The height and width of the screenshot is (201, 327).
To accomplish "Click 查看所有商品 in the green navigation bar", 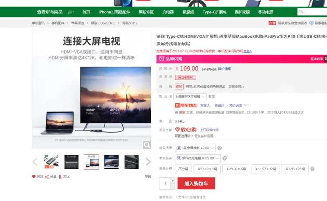I will 50,12.
